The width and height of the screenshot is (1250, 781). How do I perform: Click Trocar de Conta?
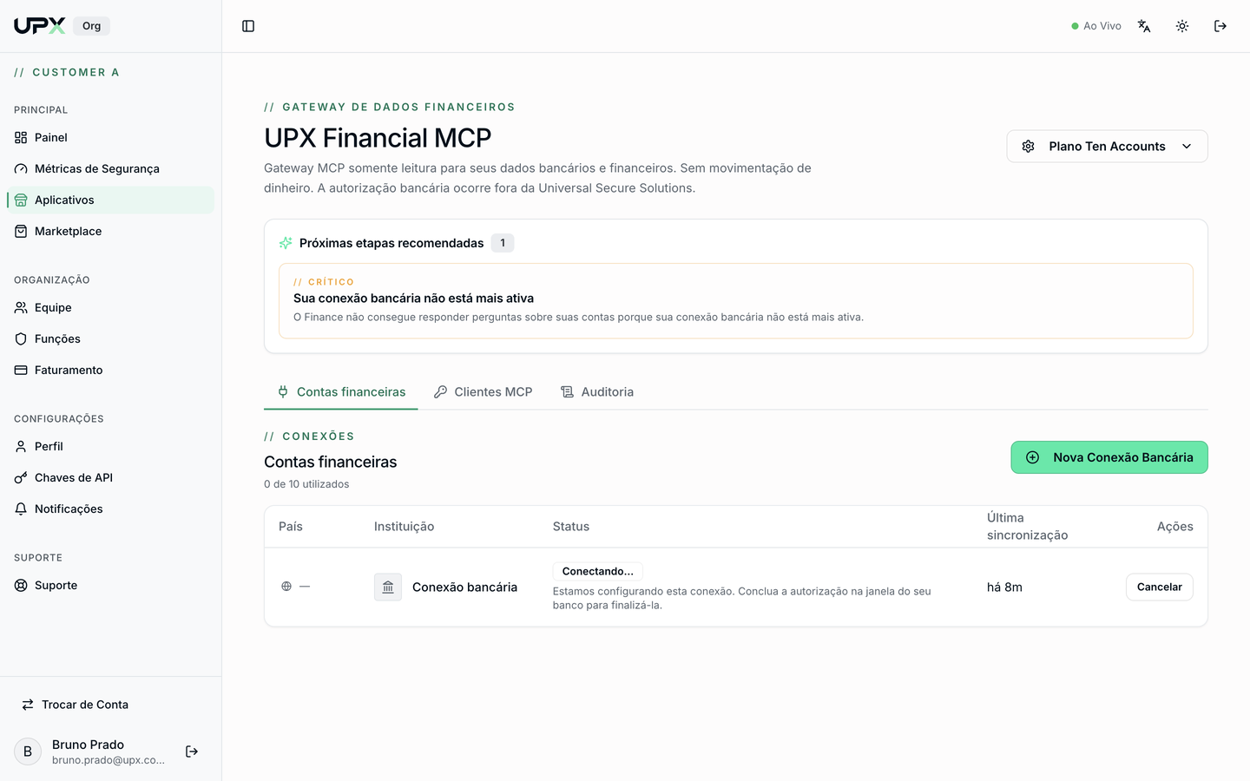[x=110, y=705]
